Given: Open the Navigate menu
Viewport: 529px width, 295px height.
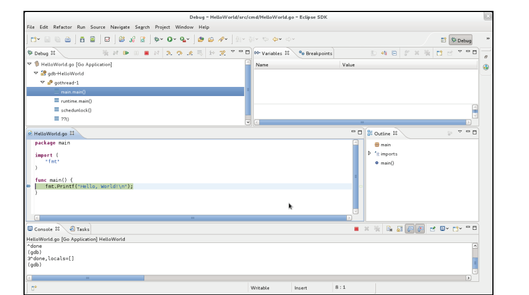Looking at the screenshot, I should (120, 27).
